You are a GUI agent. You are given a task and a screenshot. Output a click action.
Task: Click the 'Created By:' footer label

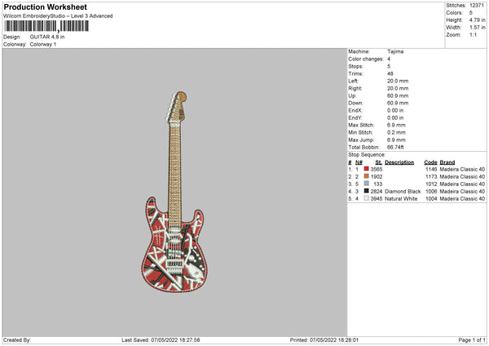pyautogui.click(x=17, y=339)
